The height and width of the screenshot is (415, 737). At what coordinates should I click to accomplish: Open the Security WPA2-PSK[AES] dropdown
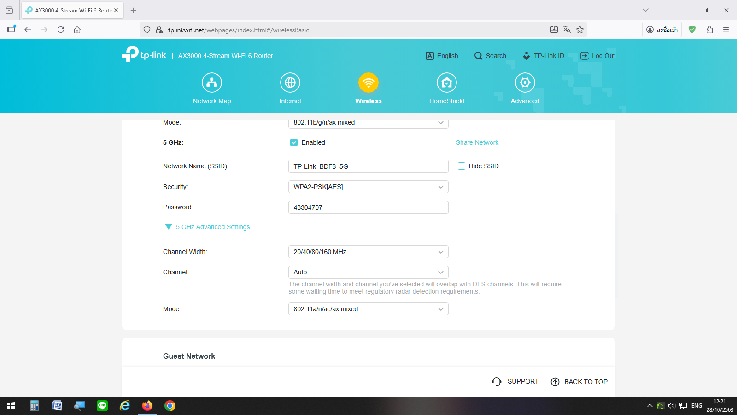click(368, 187)
